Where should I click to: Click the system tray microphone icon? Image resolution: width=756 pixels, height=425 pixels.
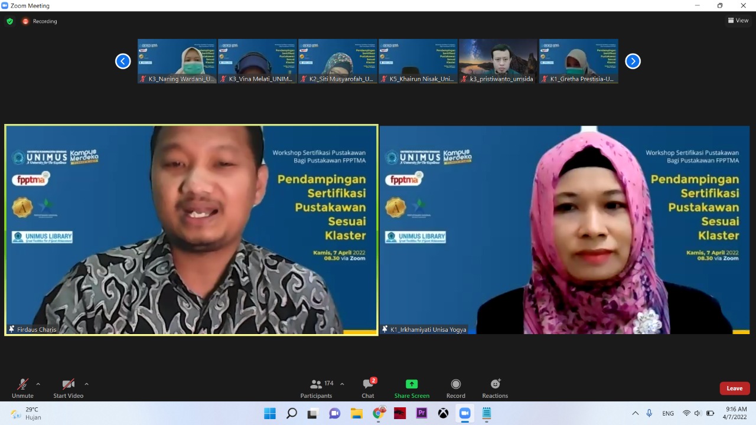click(x=649, y=413)
